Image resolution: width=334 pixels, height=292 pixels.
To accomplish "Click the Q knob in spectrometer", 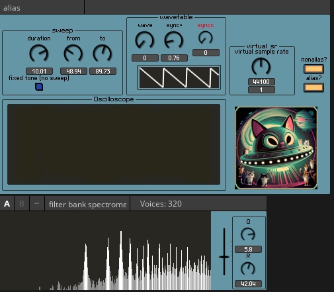I will tap(248, 234).
